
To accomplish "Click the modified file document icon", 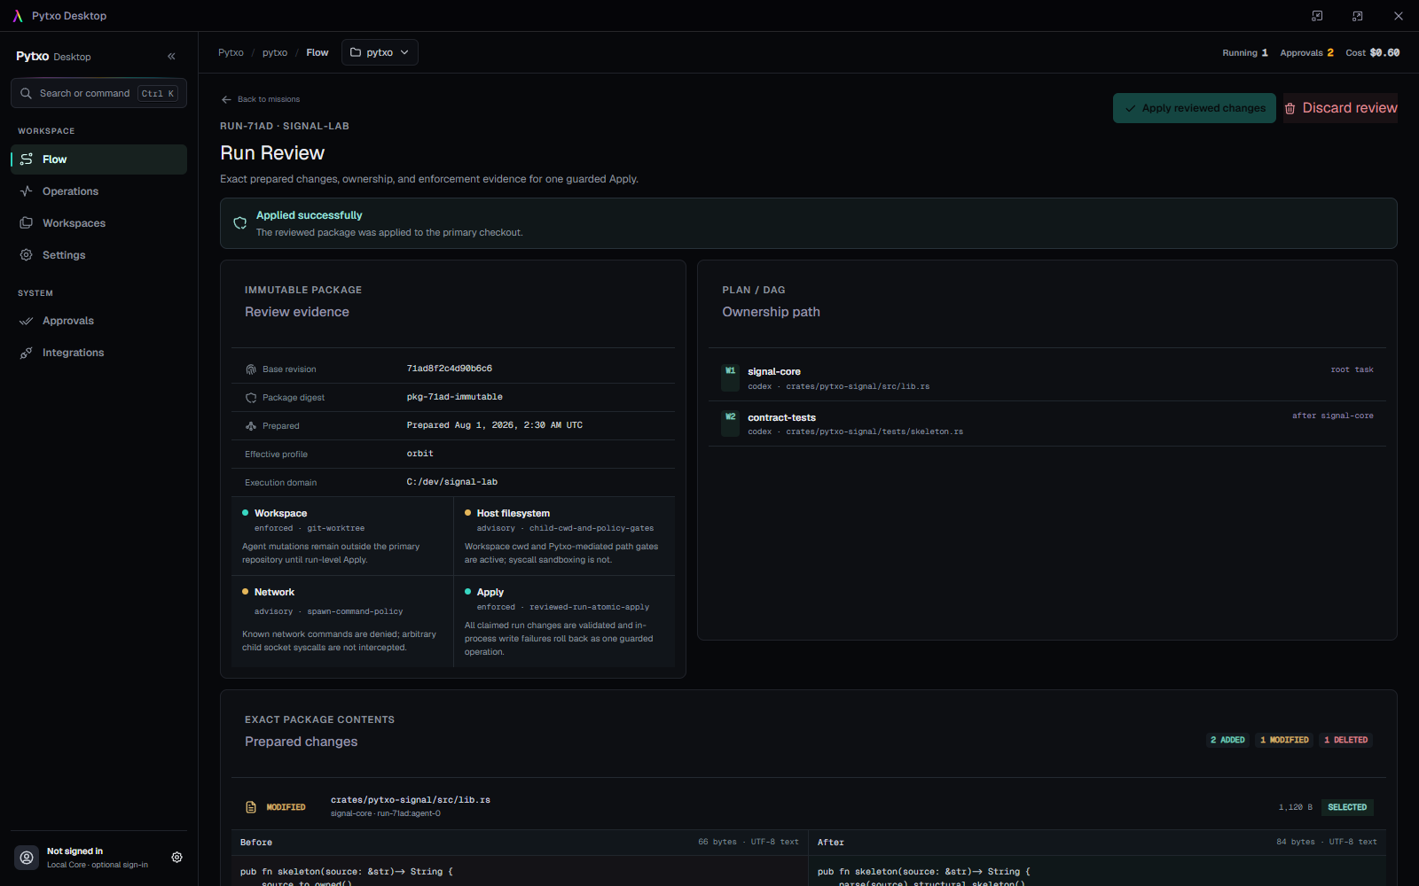I will pyautogui.click(x=251, y=807).
